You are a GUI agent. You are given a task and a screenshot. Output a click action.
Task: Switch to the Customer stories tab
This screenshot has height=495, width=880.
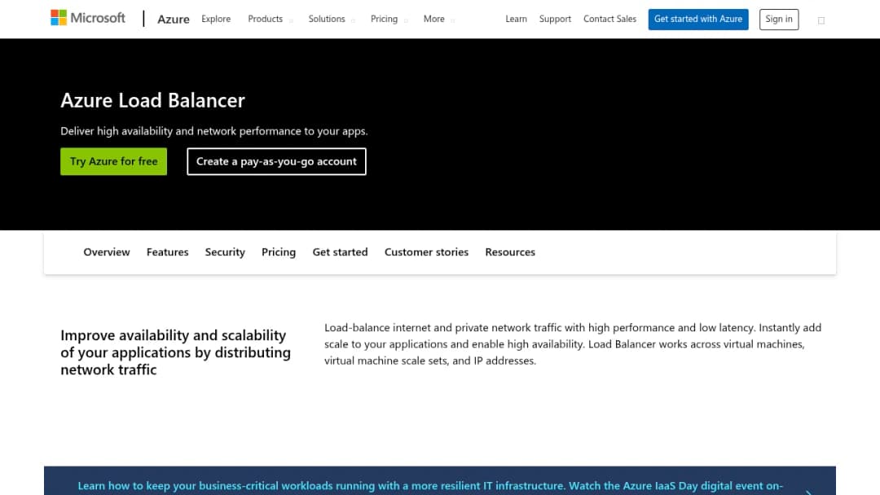426,252
